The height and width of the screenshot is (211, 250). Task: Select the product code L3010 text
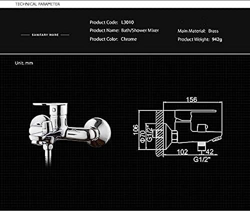(127, 22)
